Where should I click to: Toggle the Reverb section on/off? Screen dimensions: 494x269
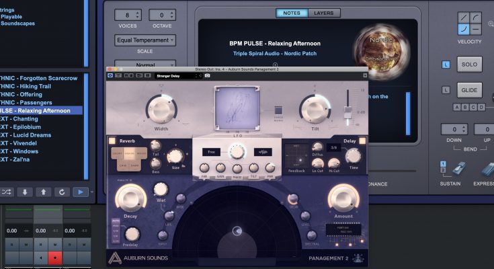coord(110,141)
